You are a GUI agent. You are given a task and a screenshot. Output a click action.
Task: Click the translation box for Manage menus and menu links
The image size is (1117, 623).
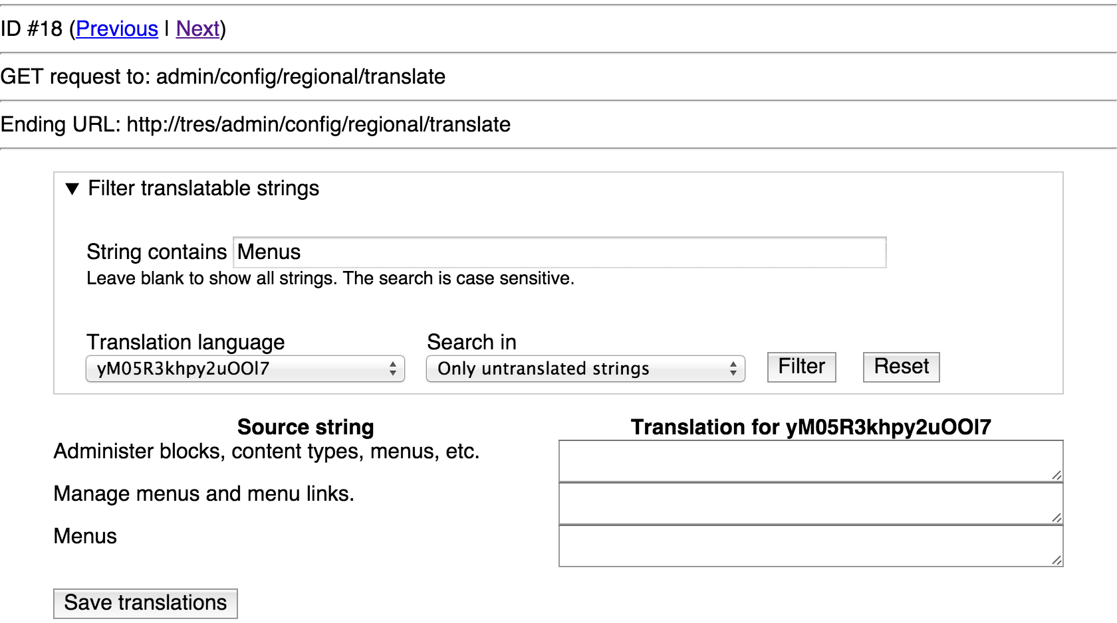[811, 503]
